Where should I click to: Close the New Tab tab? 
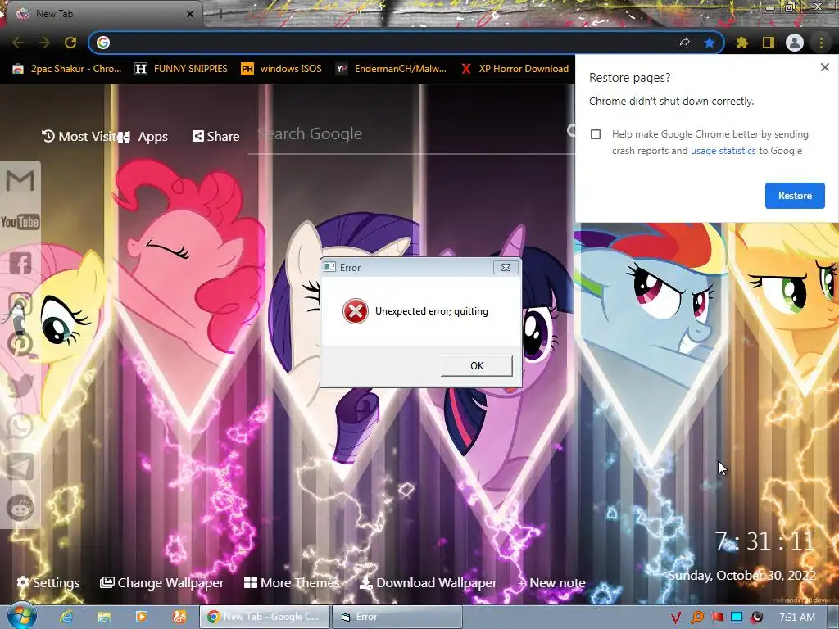point(190,14)
